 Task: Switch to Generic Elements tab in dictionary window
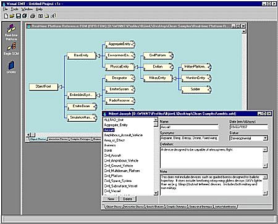pos(155,207)
